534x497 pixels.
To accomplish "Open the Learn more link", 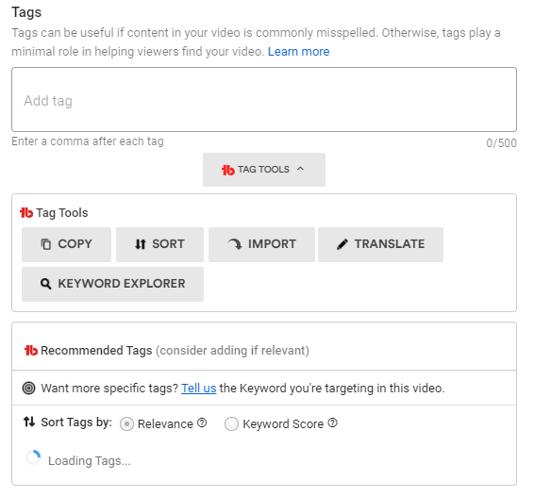I will 299,52.
